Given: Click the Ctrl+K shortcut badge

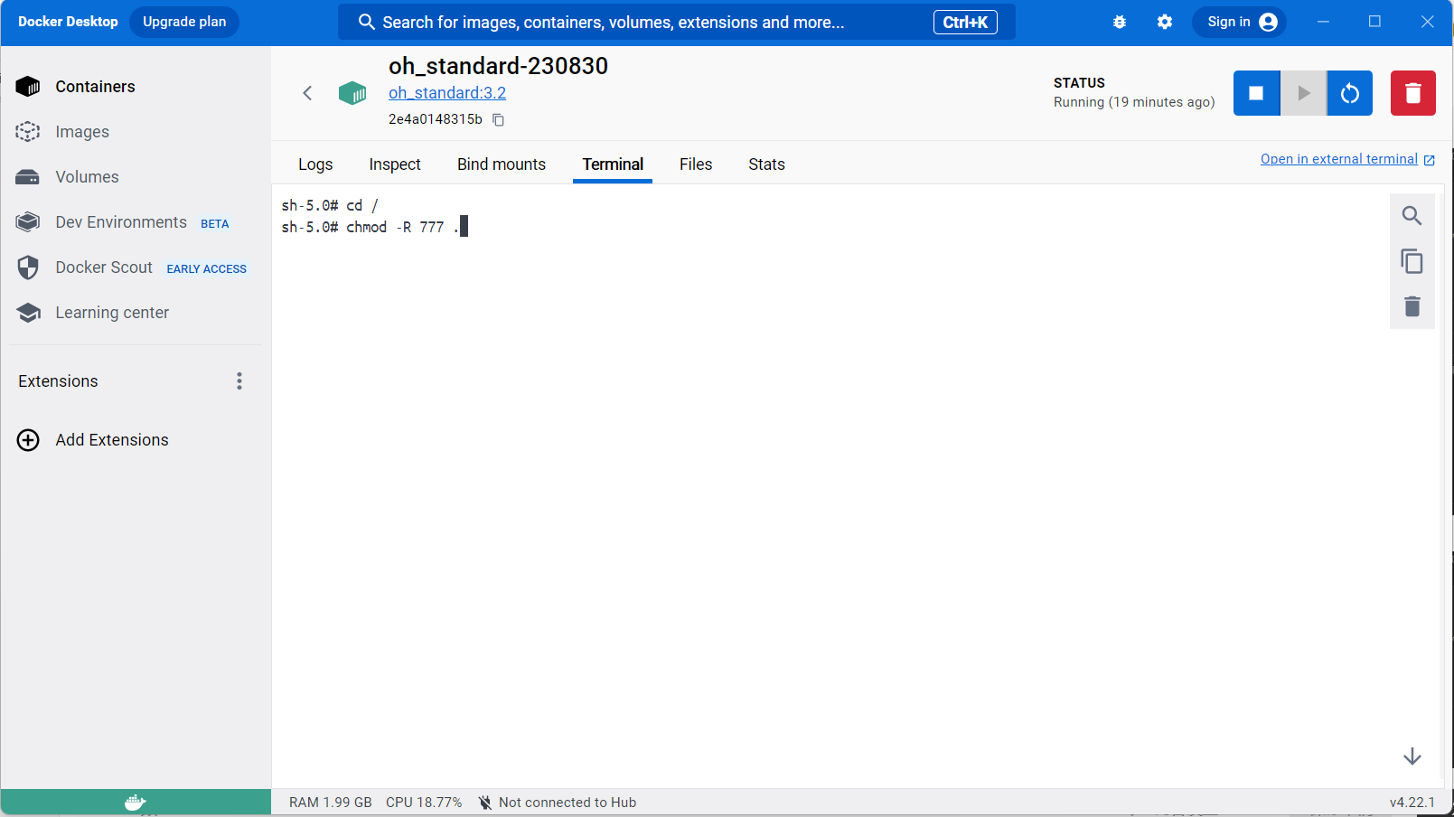Looking at the screenshot, I should pos(965,23).
